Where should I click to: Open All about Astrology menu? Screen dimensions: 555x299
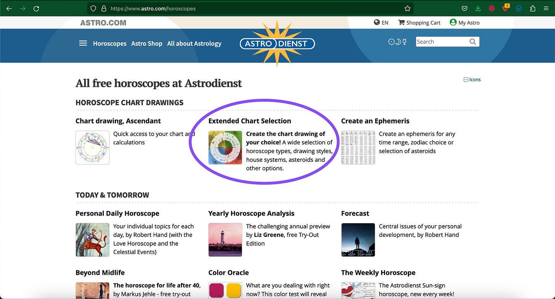(x=194, y=43)
